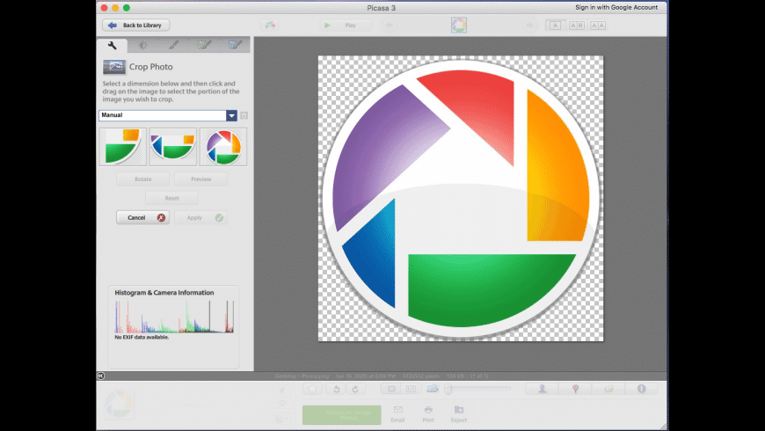Open the tuning and lighting tab
This screenshot has width=765, height=431.
(142, 46)
